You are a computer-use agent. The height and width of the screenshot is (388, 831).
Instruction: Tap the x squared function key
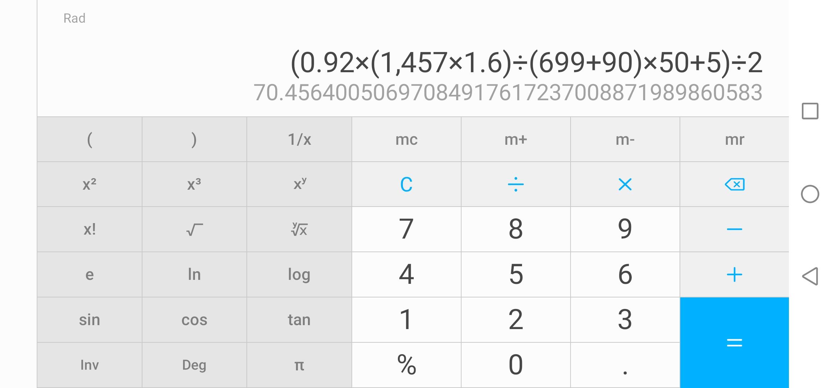89,184
